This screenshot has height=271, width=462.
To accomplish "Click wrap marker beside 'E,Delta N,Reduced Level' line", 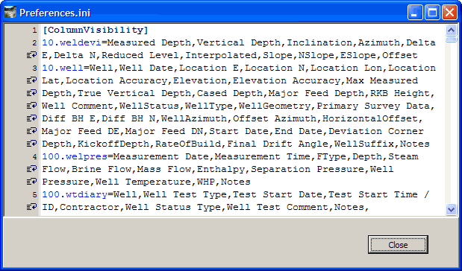I will (31, 55).
